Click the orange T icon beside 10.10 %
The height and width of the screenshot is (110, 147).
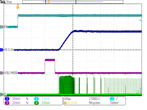65,103
